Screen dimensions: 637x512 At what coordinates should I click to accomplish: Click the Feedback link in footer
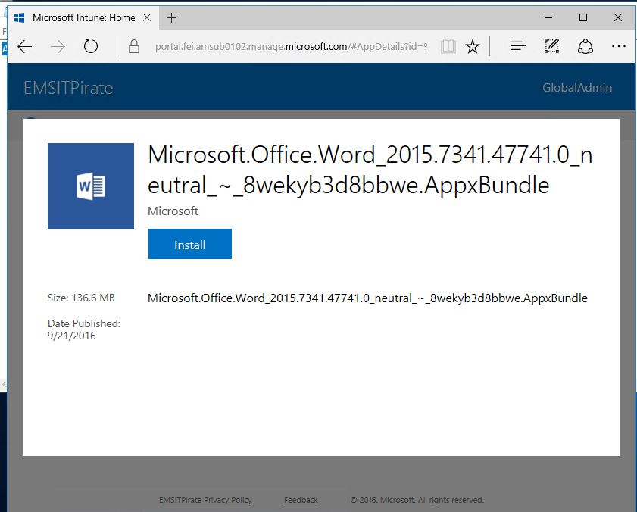pos(301,500)
